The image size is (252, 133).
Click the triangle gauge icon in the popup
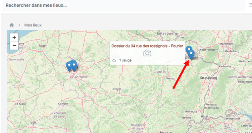pyautogui.click(x=114, y=60)
